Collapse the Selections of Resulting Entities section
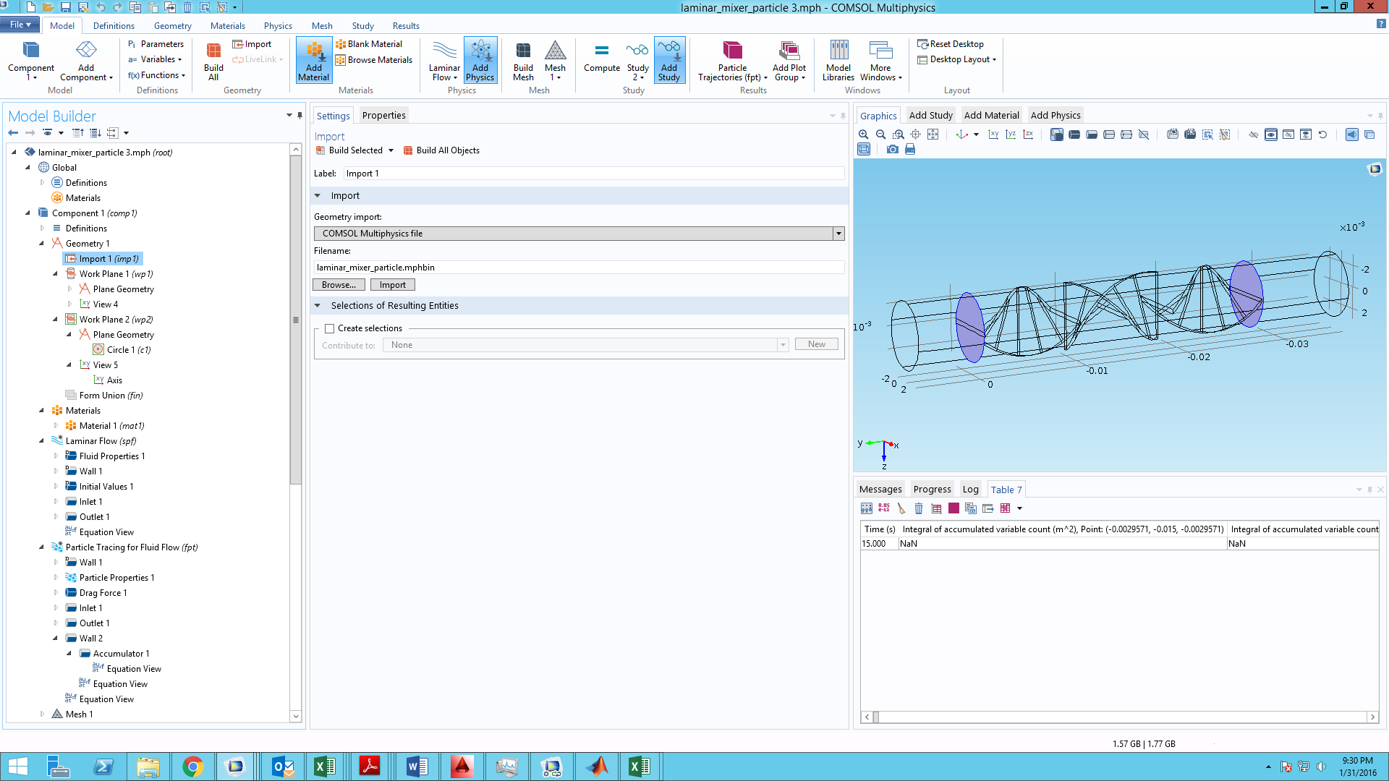Screen dimensions: 1389x781 point(318,306)
